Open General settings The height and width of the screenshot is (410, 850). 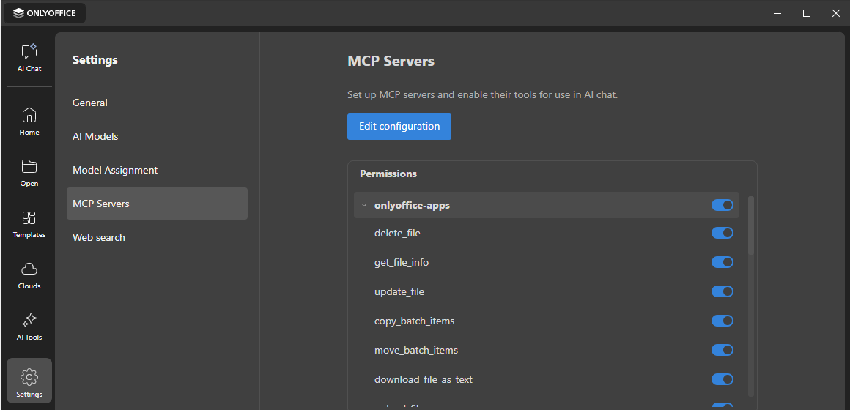coord(158,103)
